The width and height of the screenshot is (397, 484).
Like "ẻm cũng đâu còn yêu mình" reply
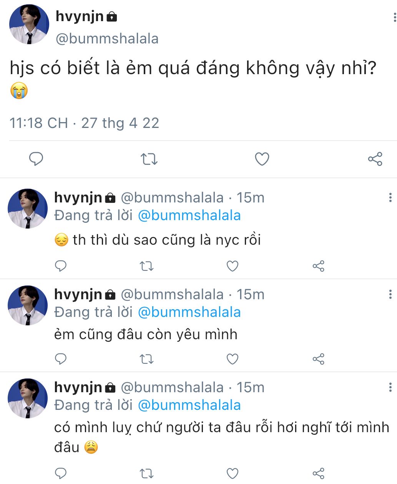(x=233, y=359)
